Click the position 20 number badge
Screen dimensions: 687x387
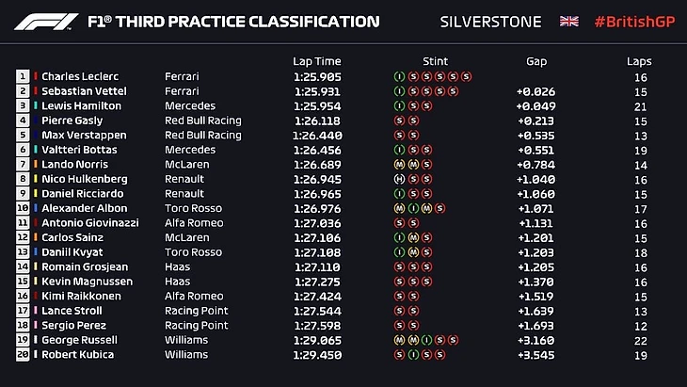coord(23,355)
